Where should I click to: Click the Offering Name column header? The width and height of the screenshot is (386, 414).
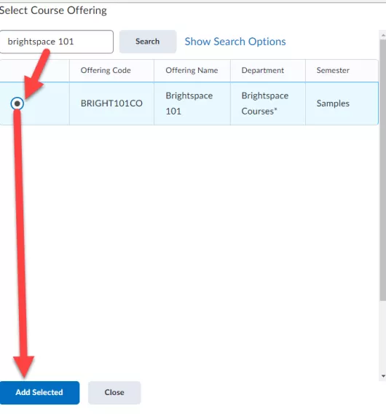[x=192, y=71]
